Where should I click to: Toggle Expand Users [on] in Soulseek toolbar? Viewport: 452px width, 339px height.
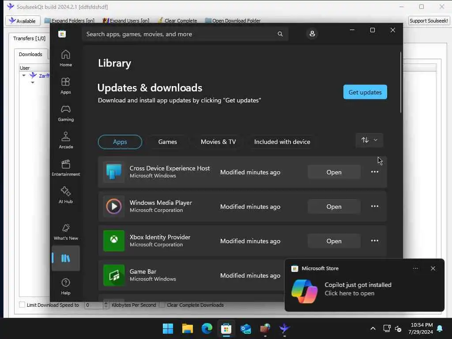tap(126, 21)
